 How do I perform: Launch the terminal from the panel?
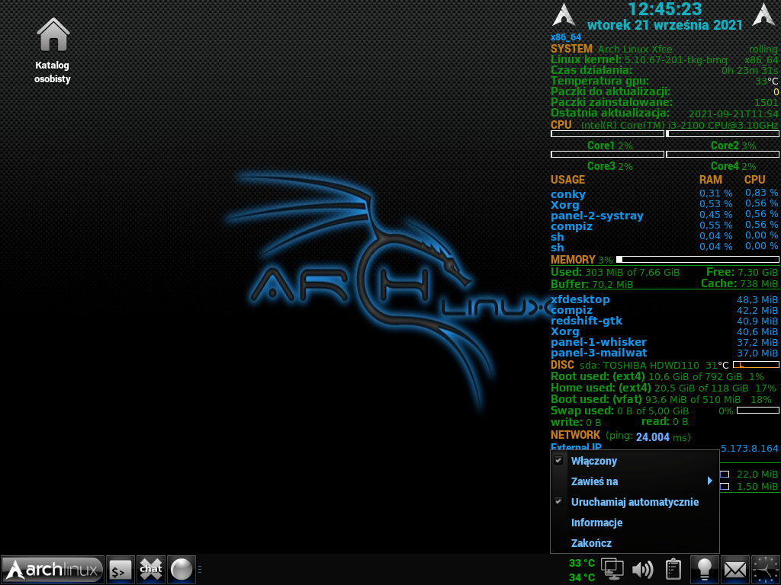click(x=120, y=570)
